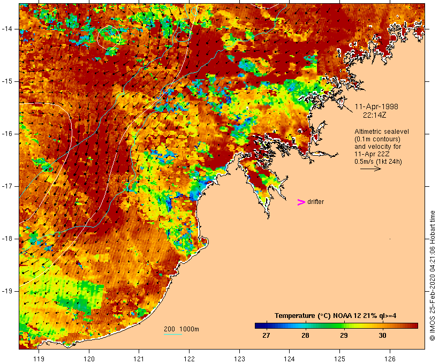The width and height of the screenshot is (439, 364).
Task: Click the IMOS copyright timestamp text
Action: click(433, 276)
